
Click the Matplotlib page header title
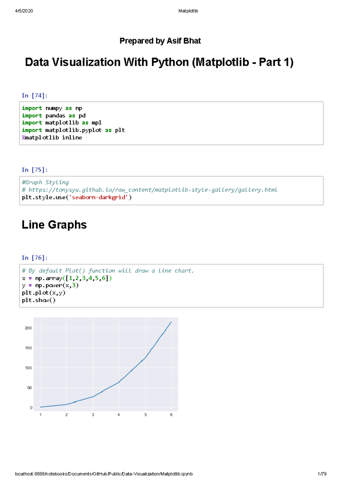188,11
